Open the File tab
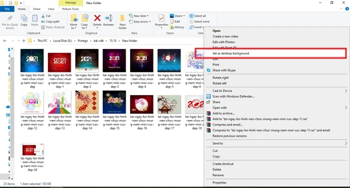The width and height of the screenshot is (350, 188). coord(7,9)
